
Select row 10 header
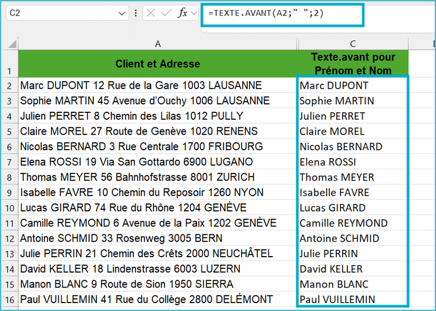pos(10,207)
